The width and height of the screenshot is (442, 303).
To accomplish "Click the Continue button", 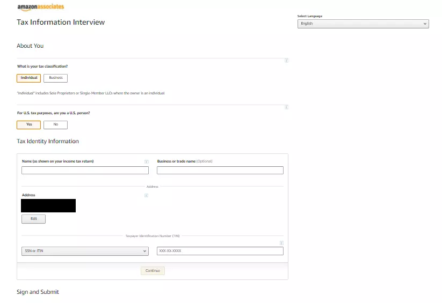I will click(x=153, y=271).
